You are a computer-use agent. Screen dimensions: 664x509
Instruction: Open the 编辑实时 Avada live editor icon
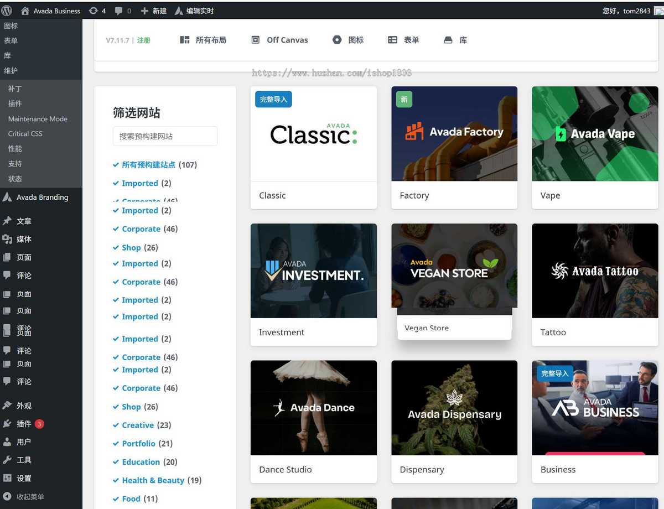[x=179, y=11]
